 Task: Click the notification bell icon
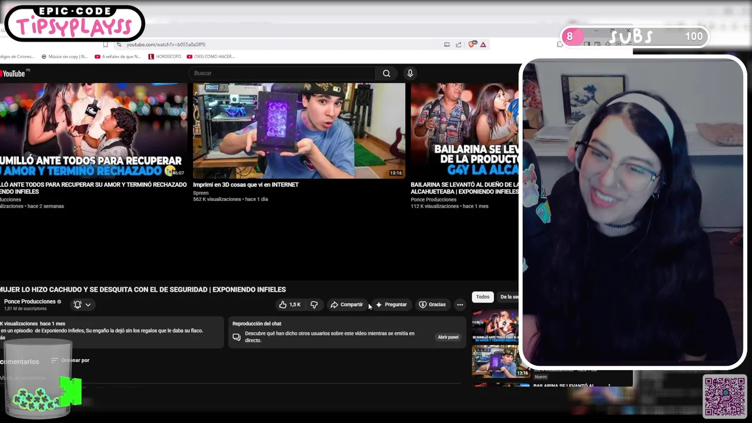click(78, 304)
